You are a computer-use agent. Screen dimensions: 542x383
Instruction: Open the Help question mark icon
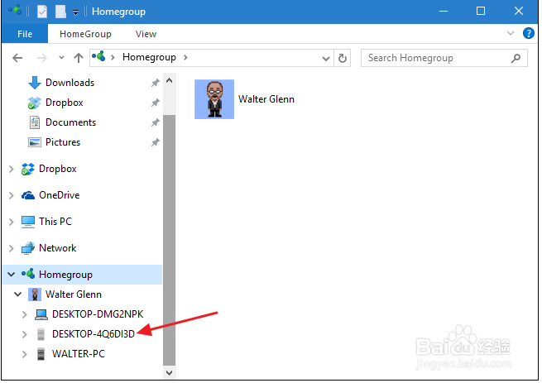528,33
